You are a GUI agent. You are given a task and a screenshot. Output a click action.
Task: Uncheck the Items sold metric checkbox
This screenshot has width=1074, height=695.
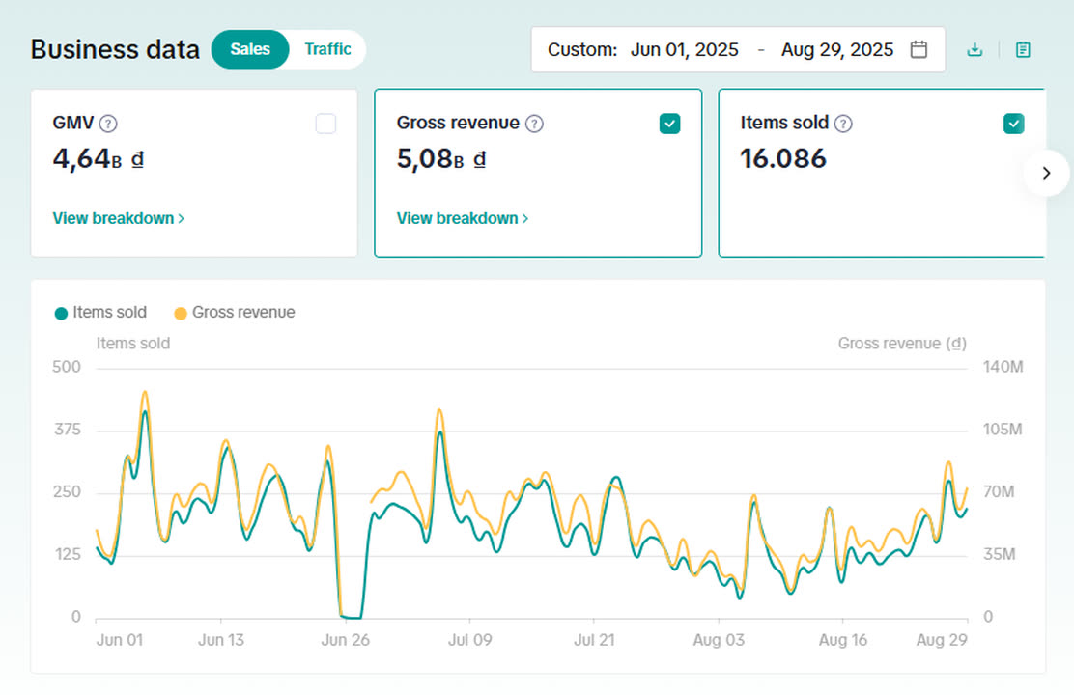tap(1014, 124)
